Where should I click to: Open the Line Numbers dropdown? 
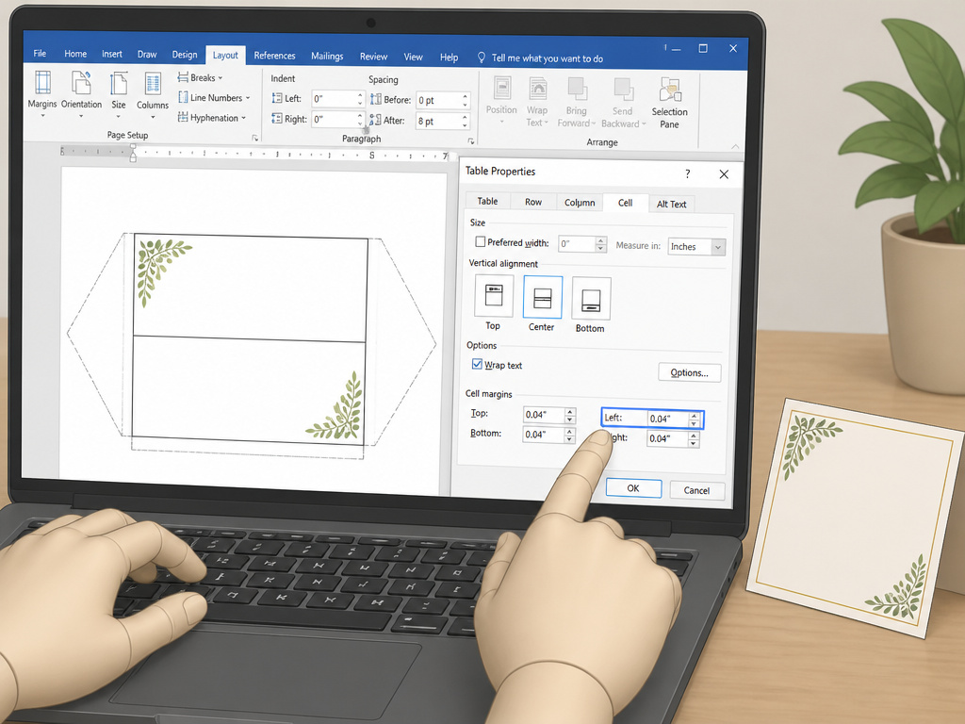click(214, 97)
